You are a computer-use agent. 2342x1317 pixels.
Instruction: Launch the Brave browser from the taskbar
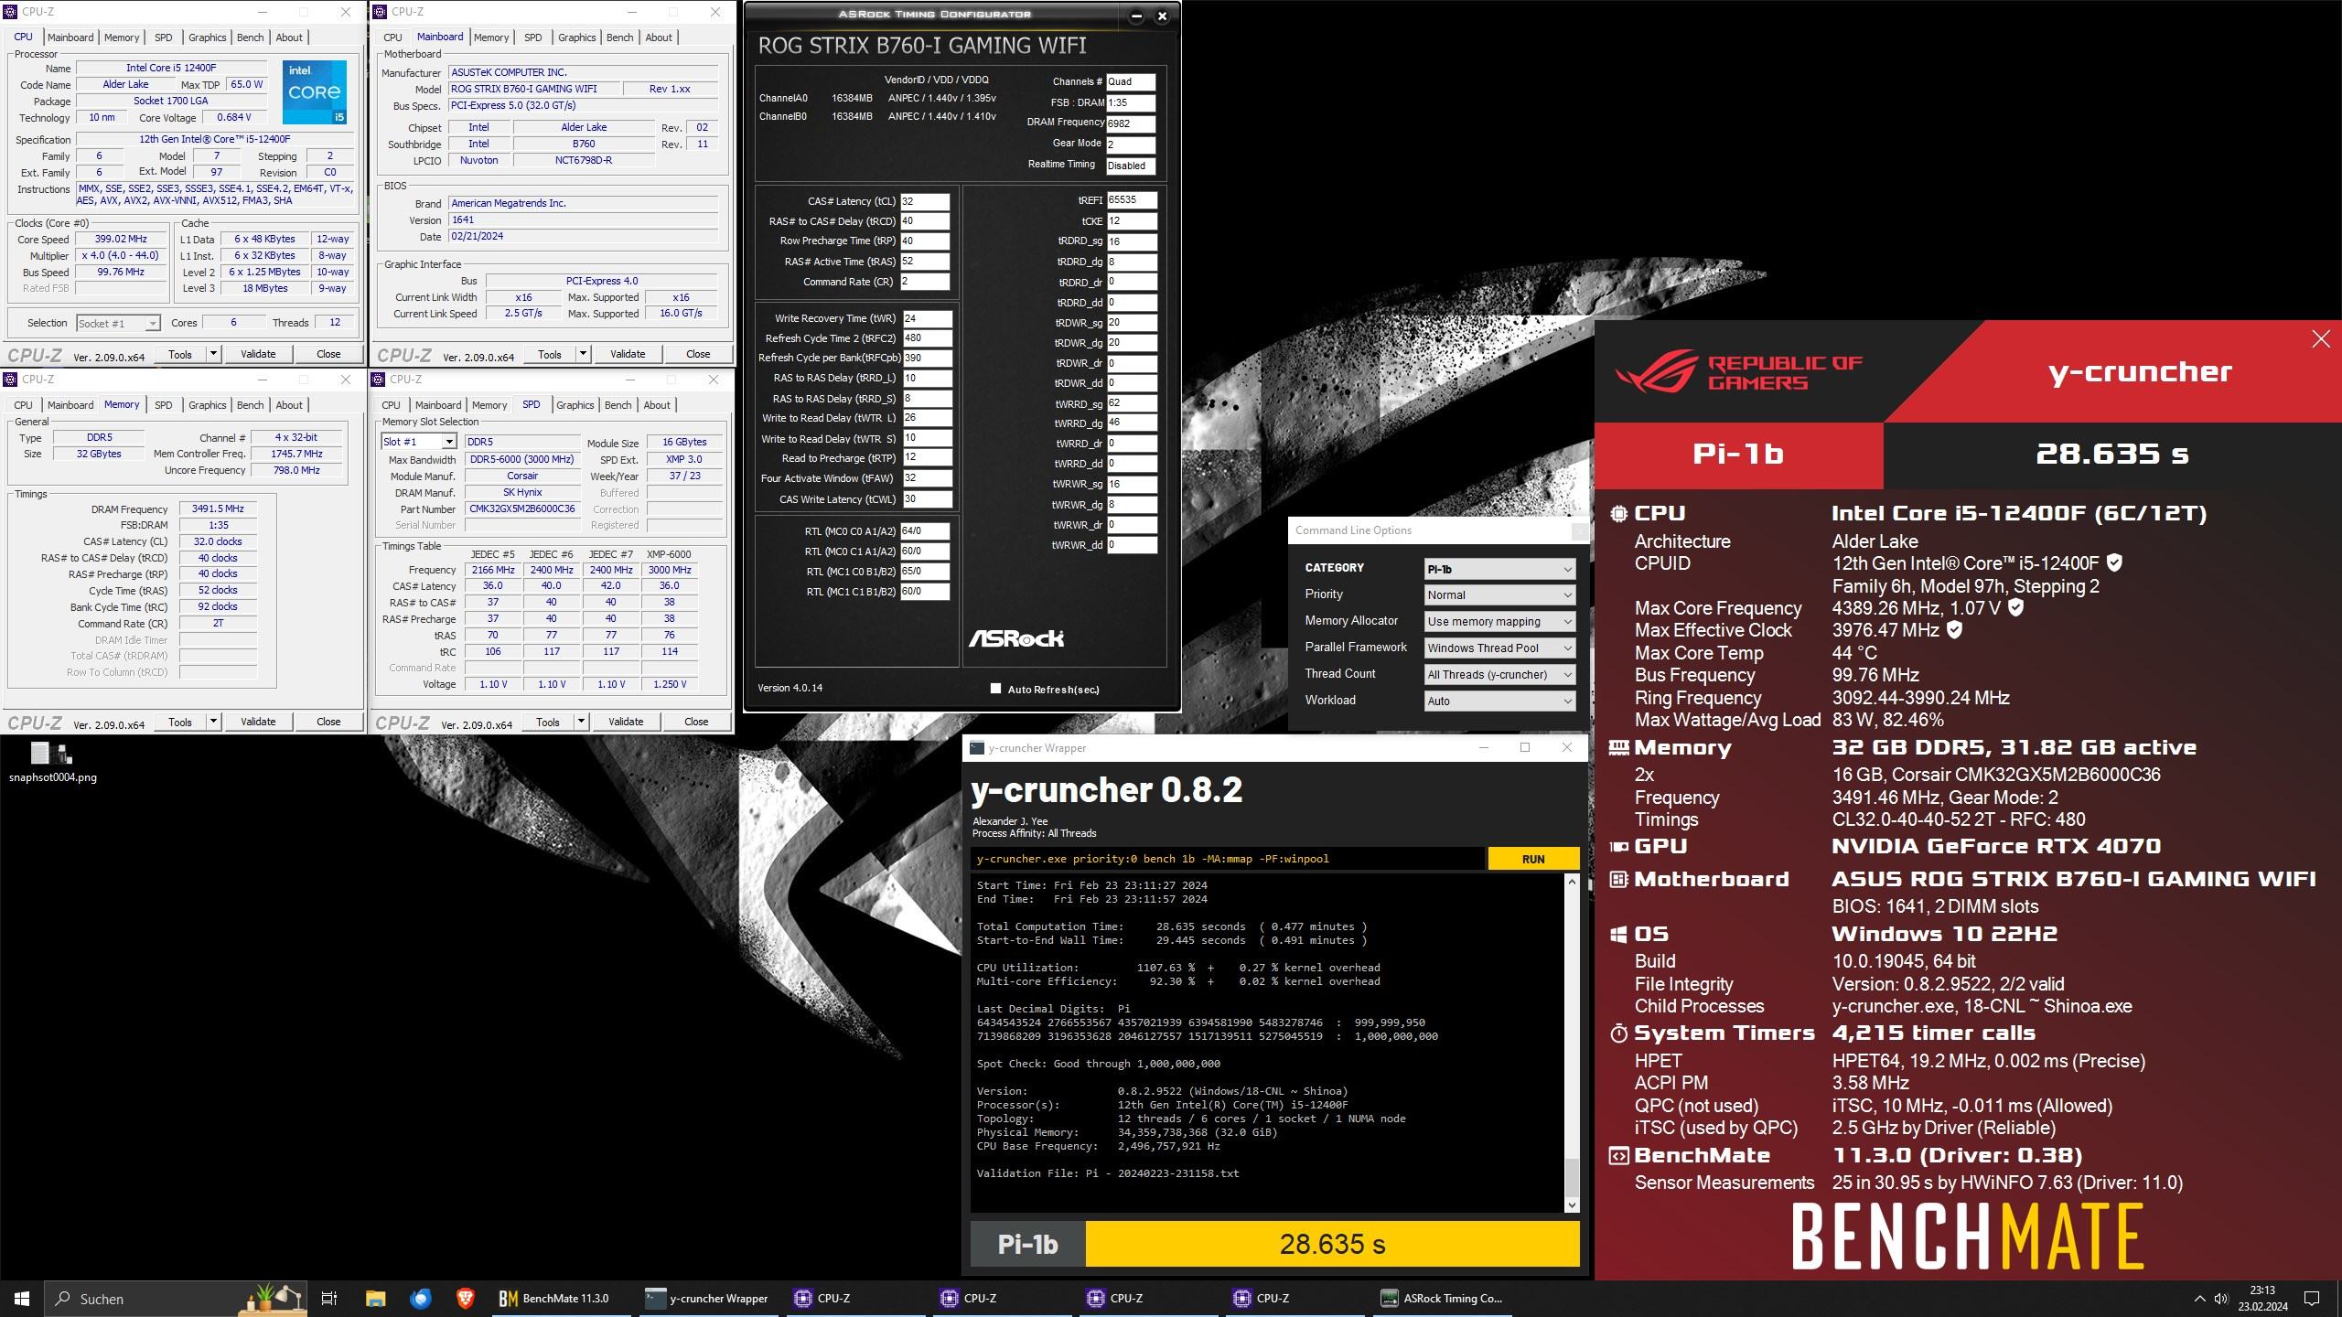[x=465, y=1298]
